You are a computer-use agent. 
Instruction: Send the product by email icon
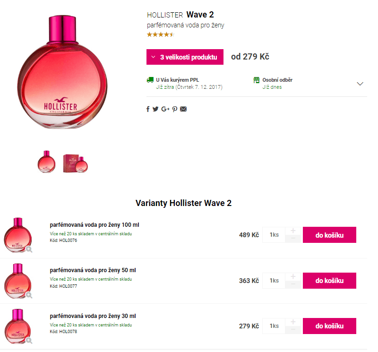(183, 109)
